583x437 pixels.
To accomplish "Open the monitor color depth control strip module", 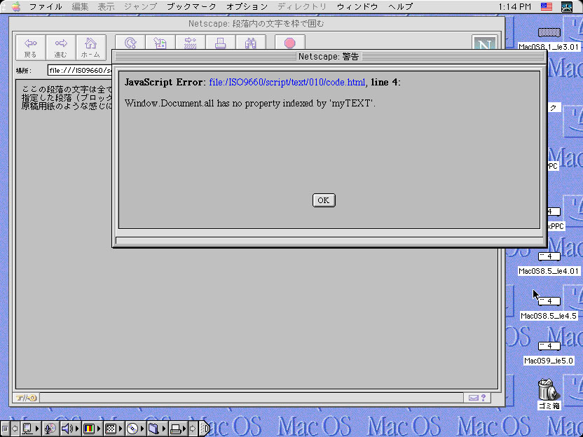I will (92, 429).
